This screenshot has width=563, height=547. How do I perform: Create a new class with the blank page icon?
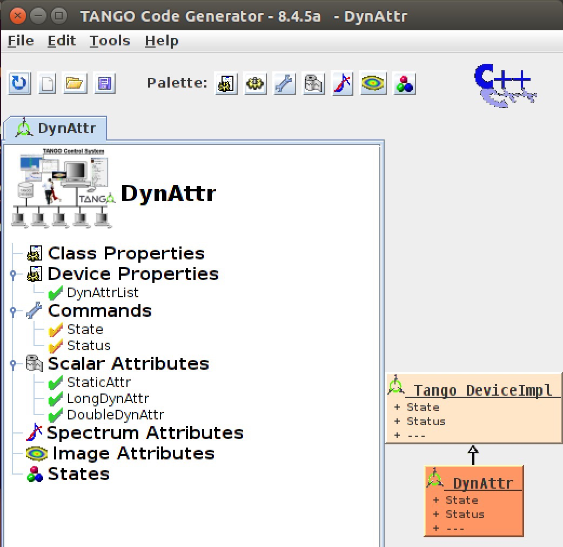[x=48, y=83]
